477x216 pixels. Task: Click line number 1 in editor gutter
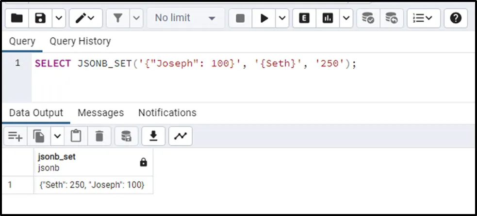click(x=17, y=63)
